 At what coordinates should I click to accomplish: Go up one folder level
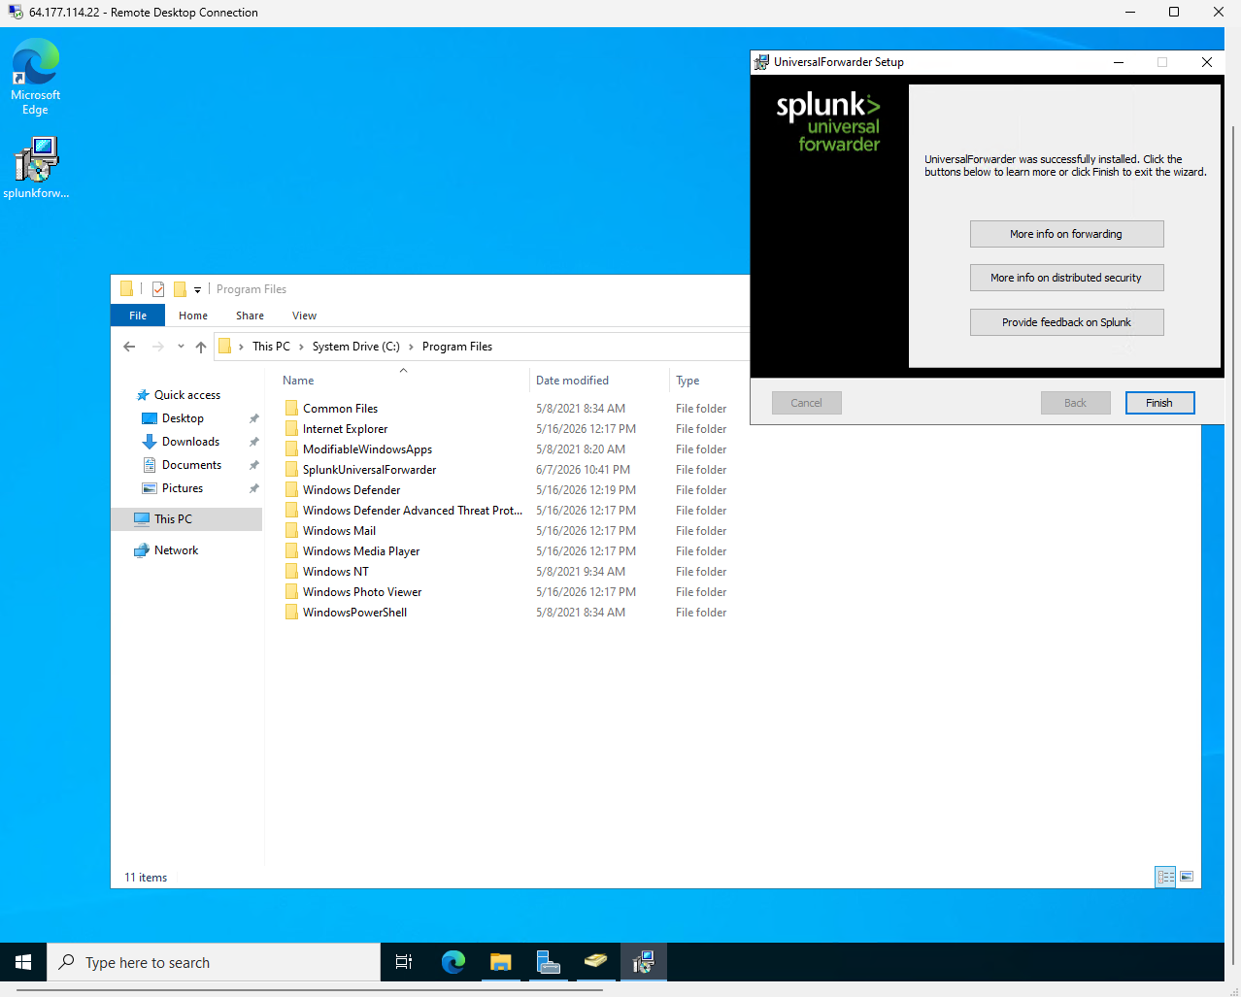click(201, 347)
